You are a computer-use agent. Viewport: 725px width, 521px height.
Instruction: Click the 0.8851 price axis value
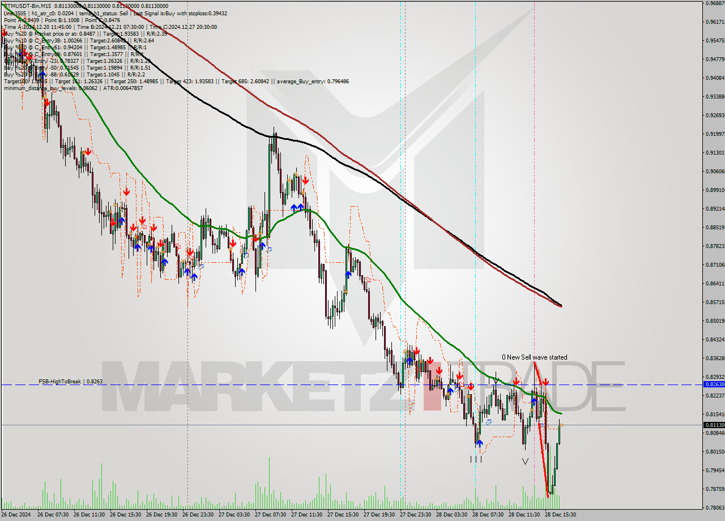click(714, 227)
